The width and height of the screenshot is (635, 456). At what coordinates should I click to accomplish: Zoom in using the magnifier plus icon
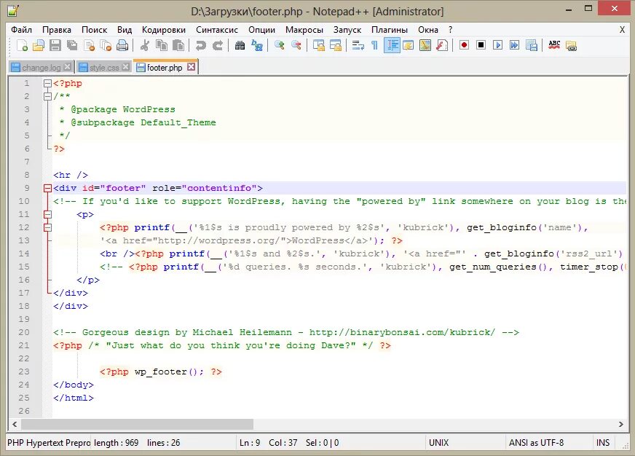pos(279,45)
